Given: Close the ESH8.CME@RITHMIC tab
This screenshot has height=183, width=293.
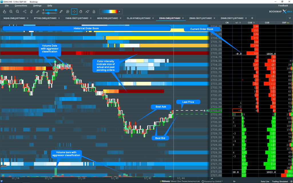Looking at the screenshot, I should pyautogui.click(x=183, y=18).
